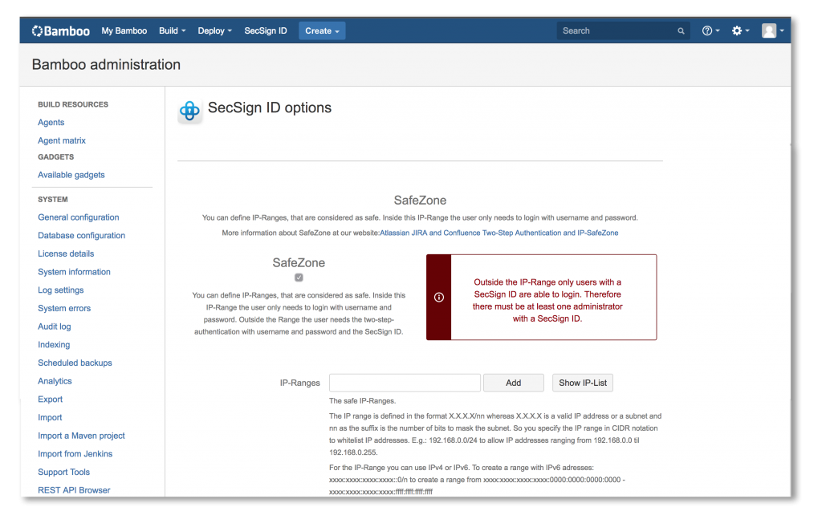Viewport: 822px width, 515px height.
Task: Select My Bamboo in the top navigation
Action: click(x=124, y=30)
